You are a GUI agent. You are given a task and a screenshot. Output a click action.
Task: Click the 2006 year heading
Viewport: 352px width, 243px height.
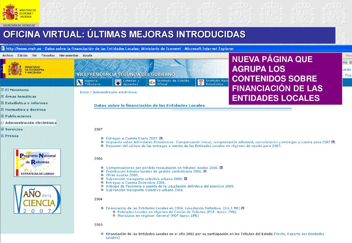98,159
